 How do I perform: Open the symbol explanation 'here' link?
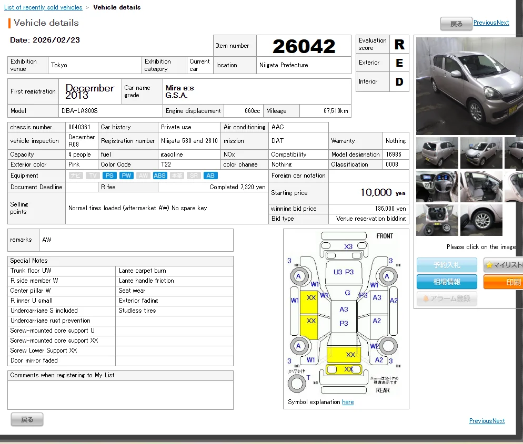tap(348, 402)
